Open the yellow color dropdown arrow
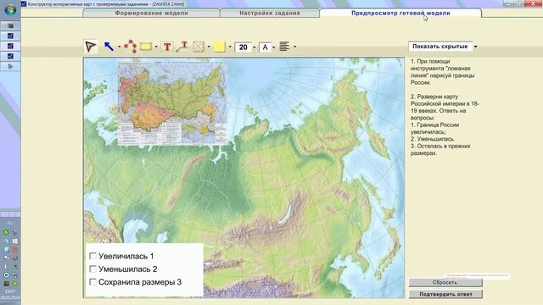The image size is (543, 305). click(230, 47)
